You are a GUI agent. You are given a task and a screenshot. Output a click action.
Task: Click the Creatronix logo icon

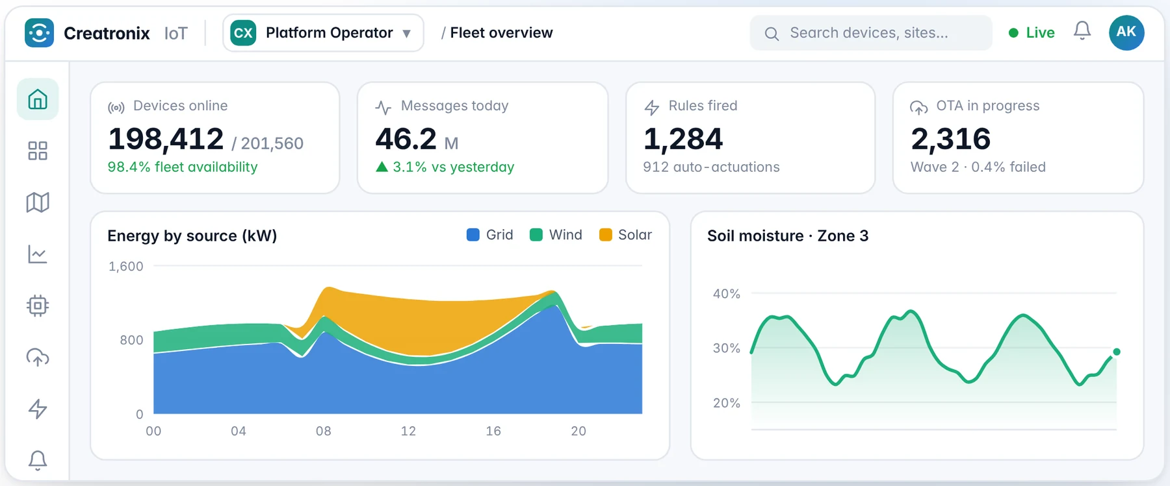click(39, 32)
